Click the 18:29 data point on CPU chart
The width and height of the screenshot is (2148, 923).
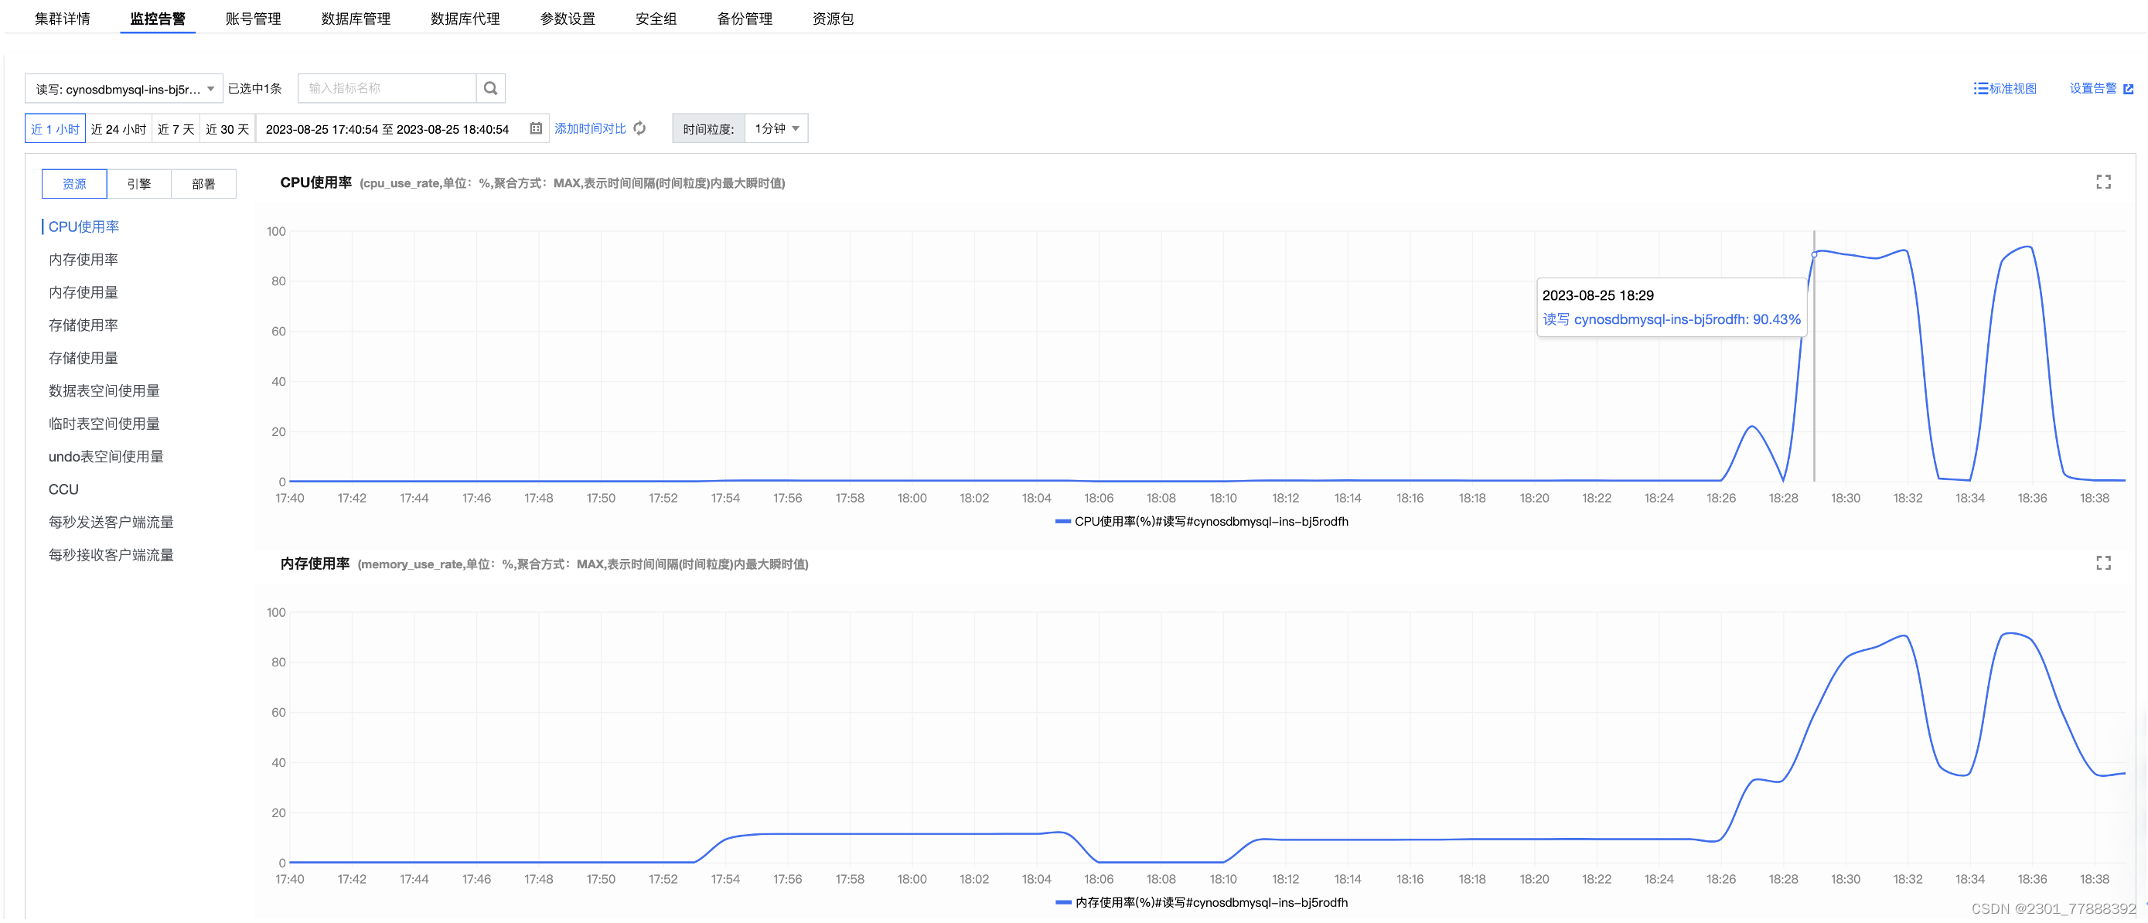click(1815, 254)
